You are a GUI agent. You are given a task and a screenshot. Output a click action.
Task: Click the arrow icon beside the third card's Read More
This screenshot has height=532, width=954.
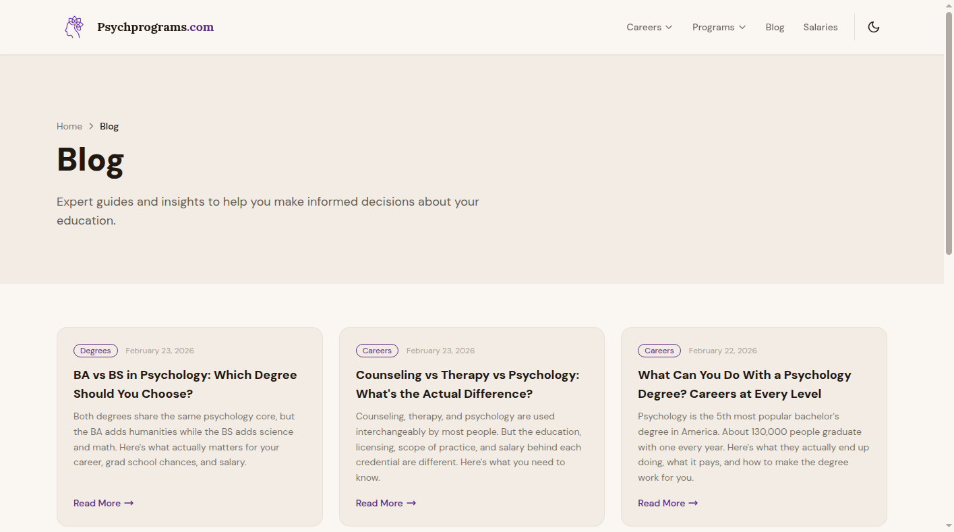[x=694, y=503]
